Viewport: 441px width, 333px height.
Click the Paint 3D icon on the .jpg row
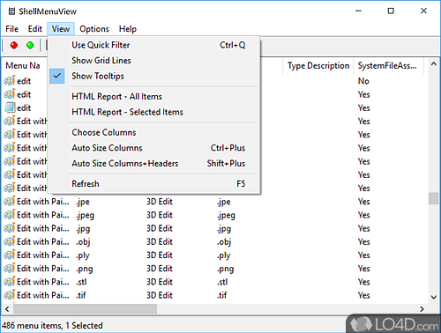click(x=10, y=228)
